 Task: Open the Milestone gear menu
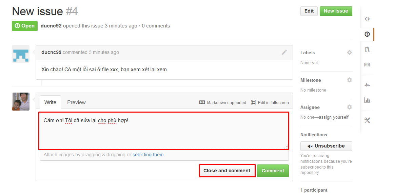point(349,80)
